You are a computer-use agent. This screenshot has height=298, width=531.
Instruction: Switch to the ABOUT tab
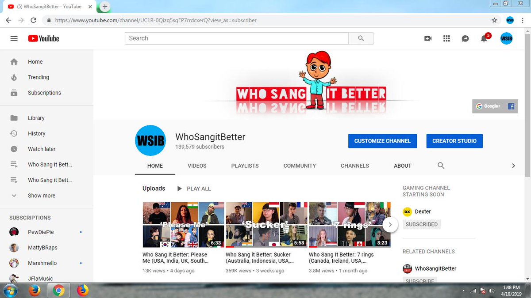coord(403,166)
